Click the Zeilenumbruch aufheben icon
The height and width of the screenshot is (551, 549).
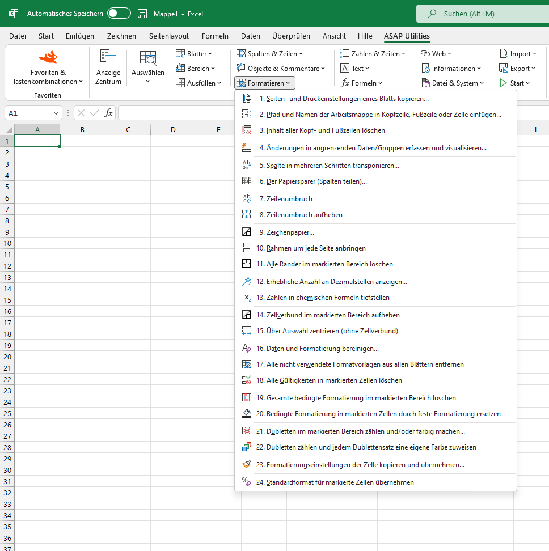click(247, 214)
